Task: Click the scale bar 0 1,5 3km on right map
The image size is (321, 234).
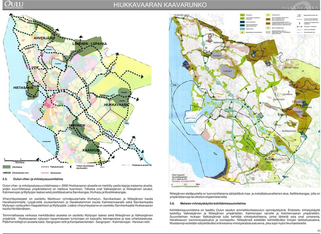Action: tap(186, 185)
